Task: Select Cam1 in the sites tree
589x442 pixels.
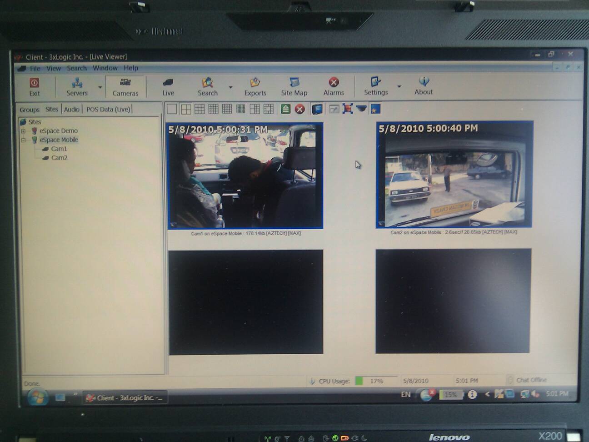Action: pyautogui.click(x=59, y=149)
